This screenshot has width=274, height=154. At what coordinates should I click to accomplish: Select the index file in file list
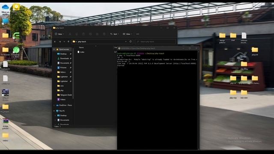81,52
